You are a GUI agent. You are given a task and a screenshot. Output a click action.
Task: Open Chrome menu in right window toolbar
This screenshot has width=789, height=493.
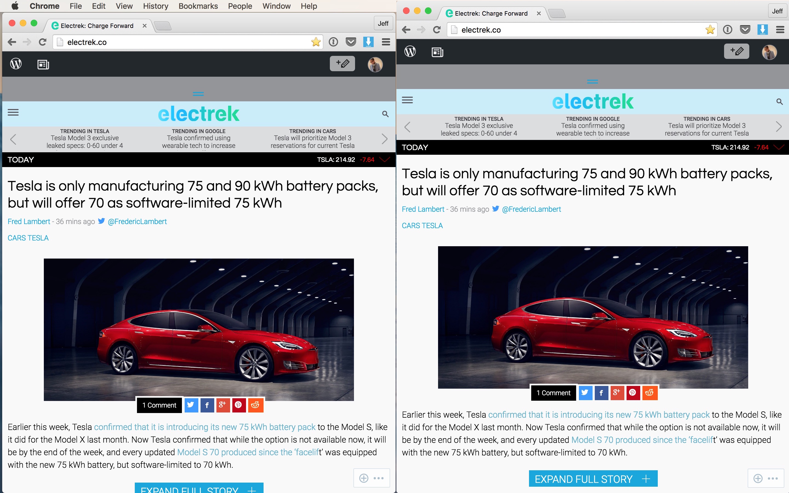[x=780, y=30]
